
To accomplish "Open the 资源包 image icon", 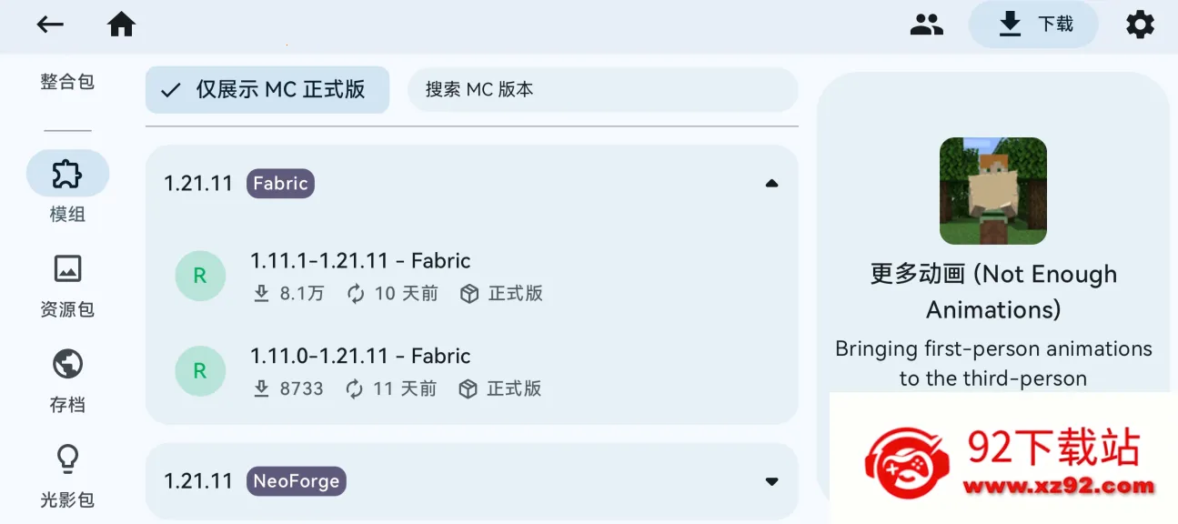I will coord(67,268).
